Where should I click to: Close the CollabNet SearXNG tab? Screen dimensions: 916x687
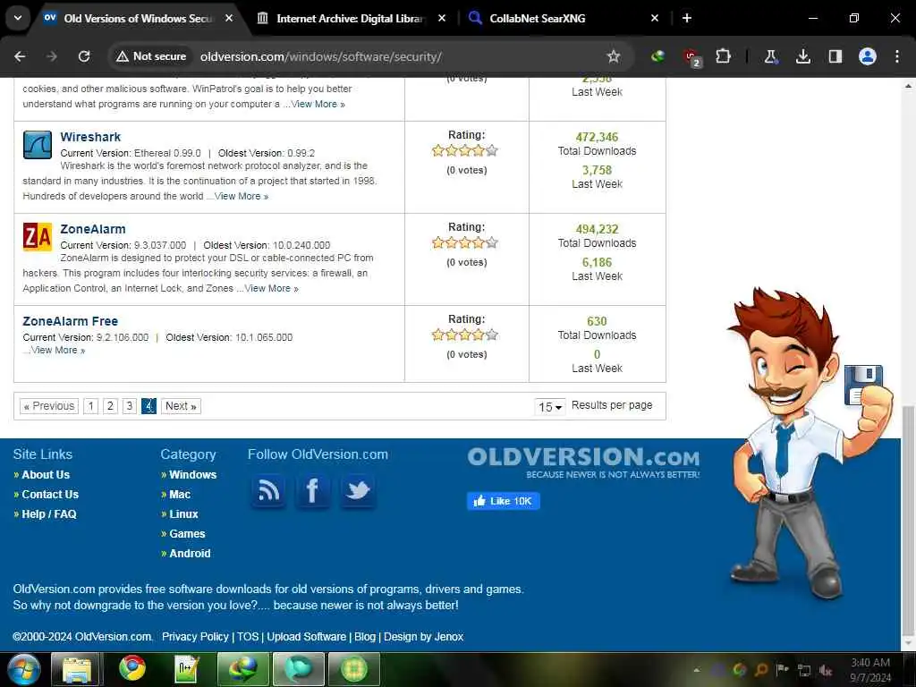tap(655, 18)
